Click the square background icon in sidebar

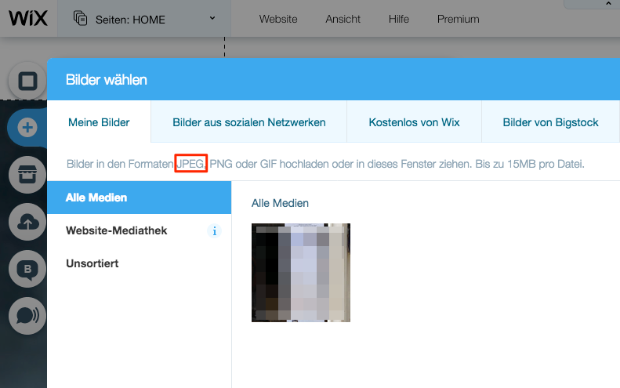27,82
